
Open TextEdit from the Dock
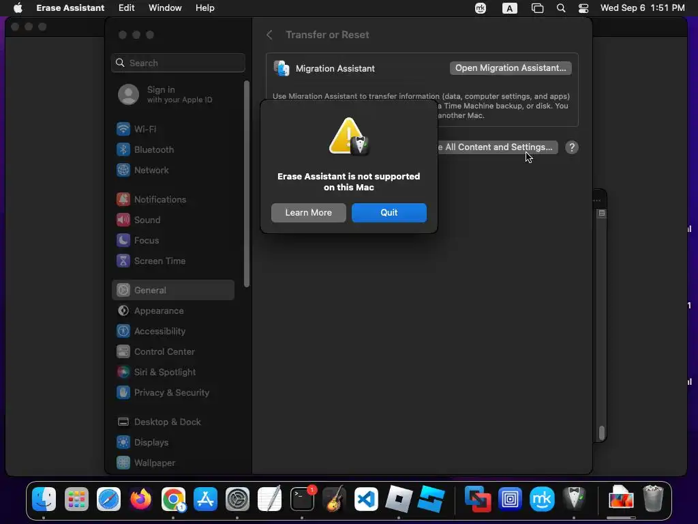point(270,499)
